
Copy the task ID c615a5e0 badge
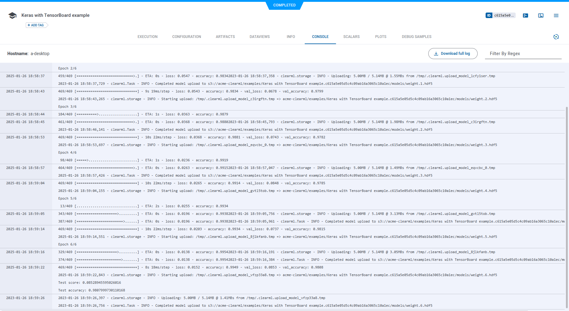click(500, 15)
